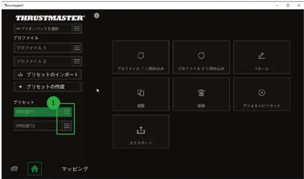Click プリセットの作成 button
The height and width of the screenshot is (179, 304).
tap(48, 87)
